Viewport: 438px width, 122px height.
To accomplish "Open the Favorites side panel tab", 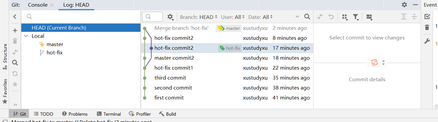I will pyautogui.click(x=5, y=91).
